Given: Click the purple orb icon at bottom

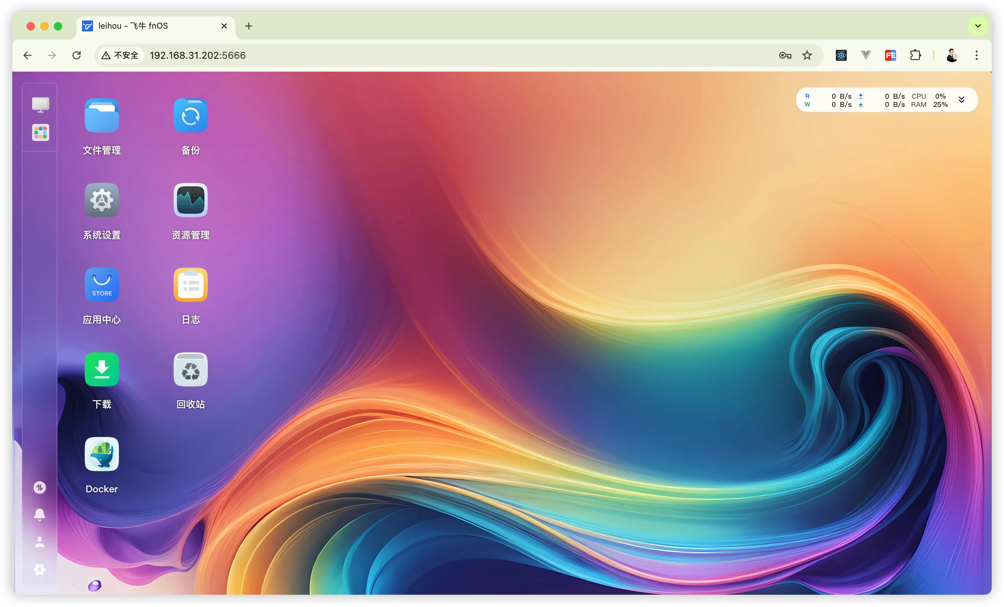Looking at the screenshot, I should [95, 585].
